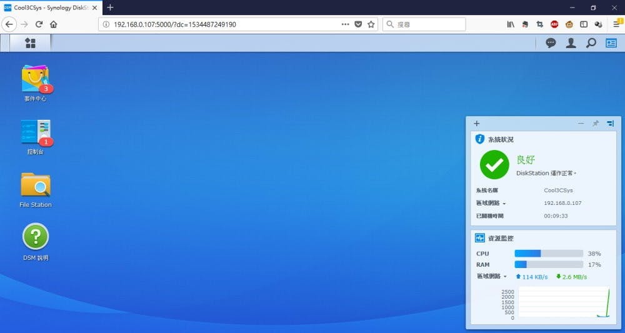This screenshot has width=625, height=333.
Task: Open the DSM main menu grid icon
Action: (x=30, y=43)
